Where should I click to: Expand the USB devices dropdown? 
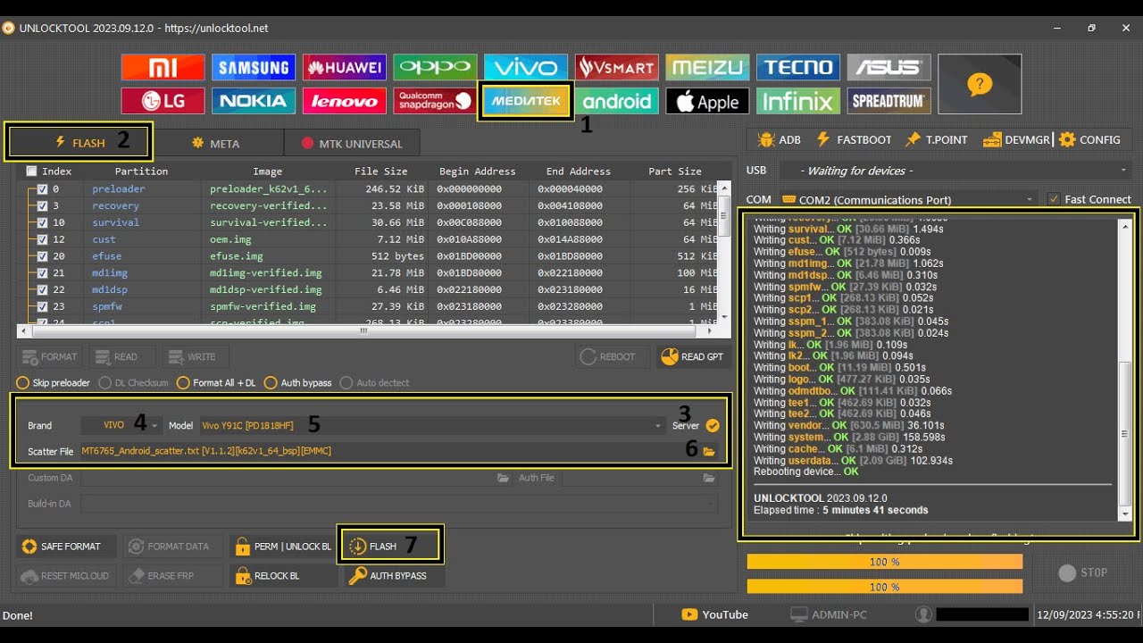coord(955,171)
